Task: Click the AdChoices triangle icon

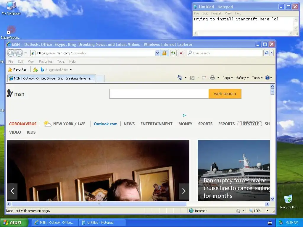Action: click(x=184, y=116)
